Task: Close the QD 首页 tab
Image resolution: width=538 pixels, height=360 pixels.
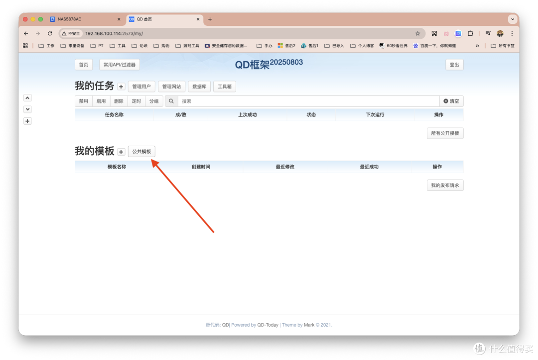Action: [198, 19]
